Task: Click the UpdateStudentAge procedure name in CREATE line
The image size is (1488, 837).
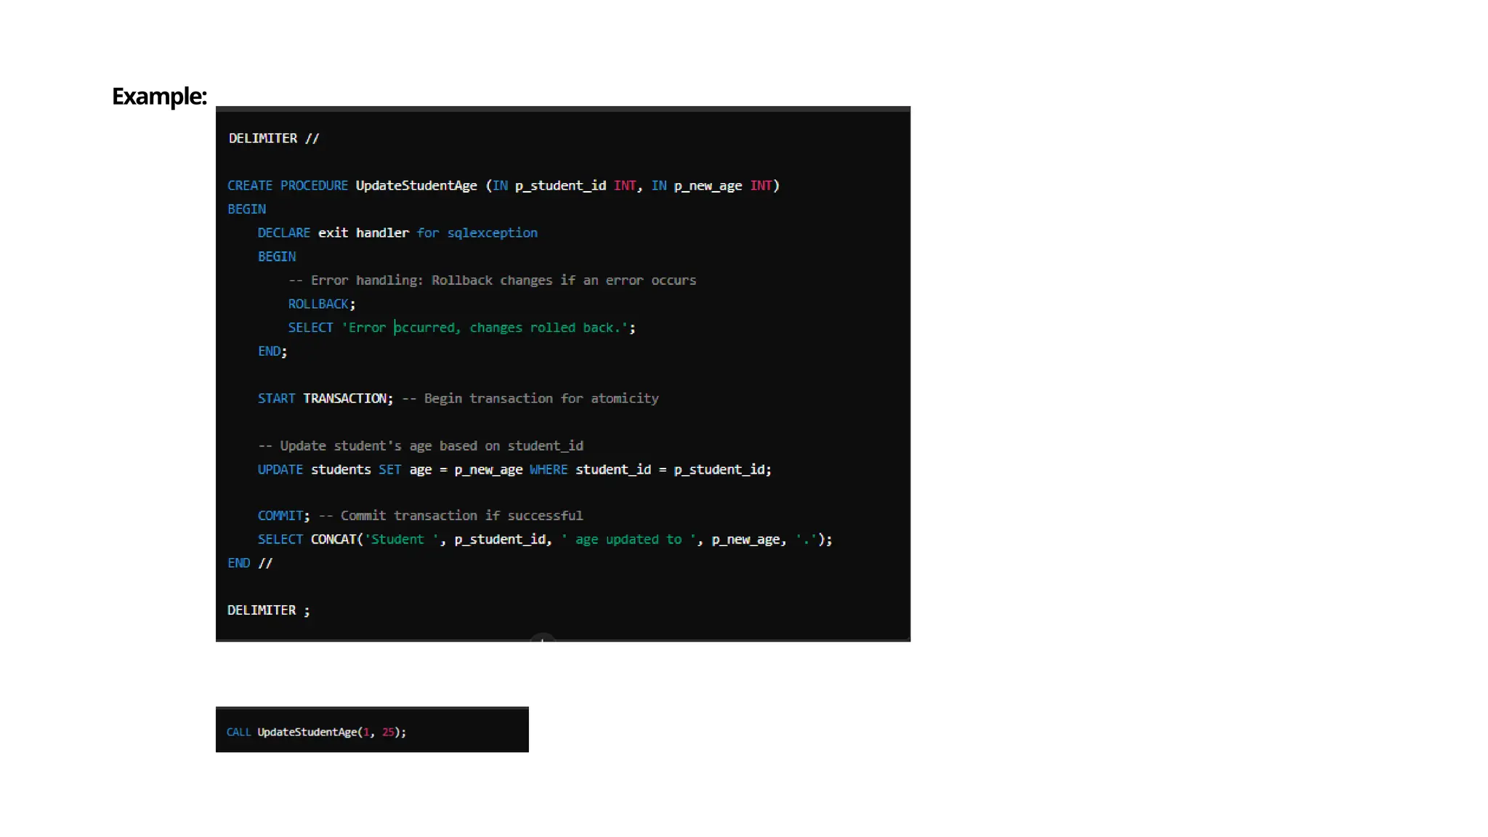Action: click(416, 185)
